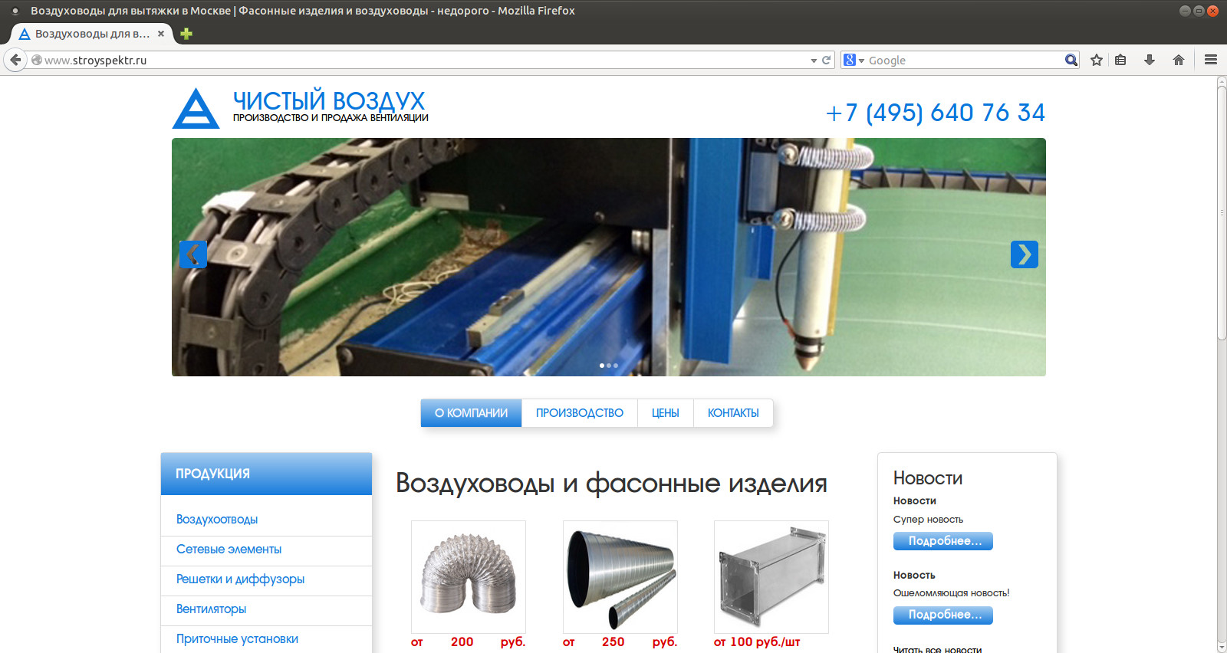The width and height of the screenshot is (1227, 653).
Task: Open the search engine selector dropdown
Action: pyautogui.click(x=854, y=60)
